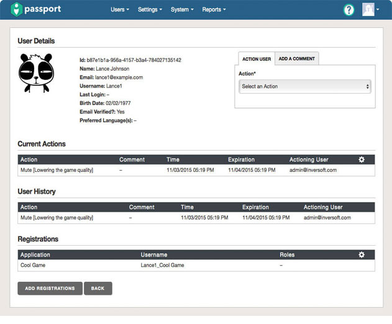Click the Registrations section heading
The height and width of the screenshot is (324, 392).
point(38,239)
